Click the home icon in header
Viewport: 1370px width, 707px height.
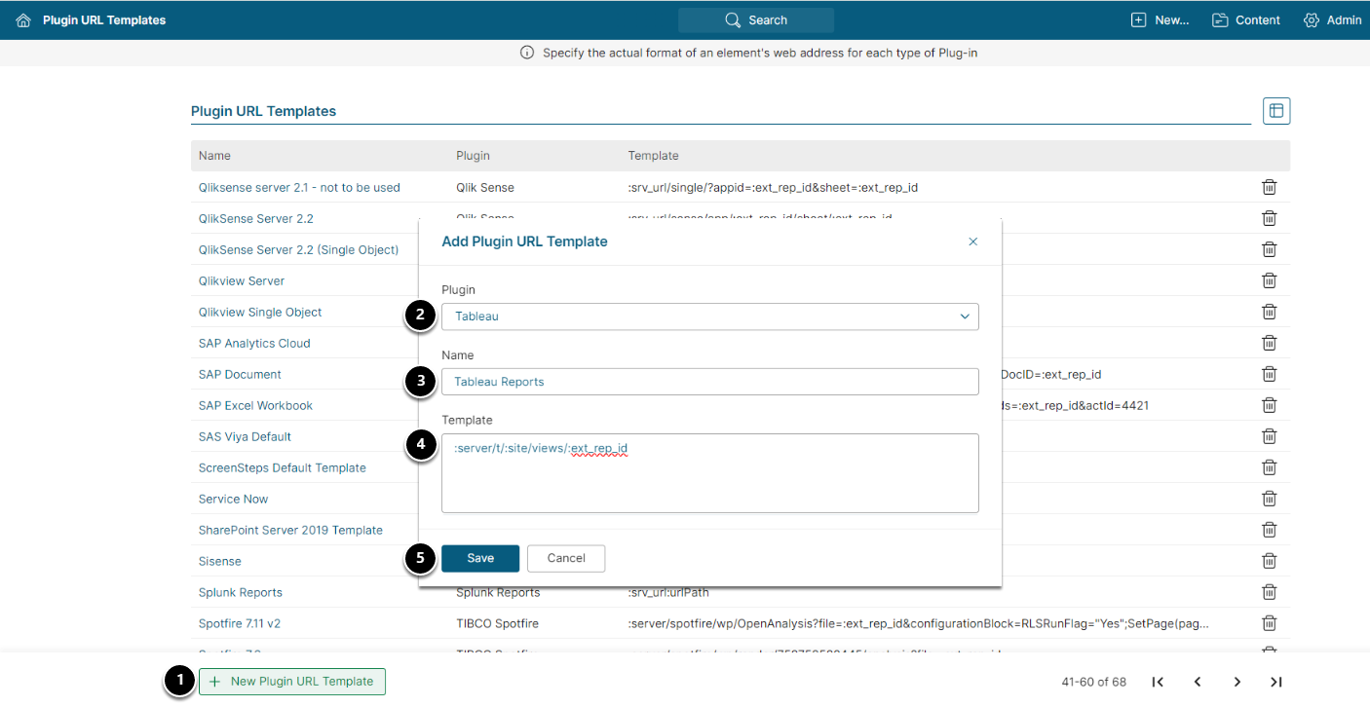23,20
